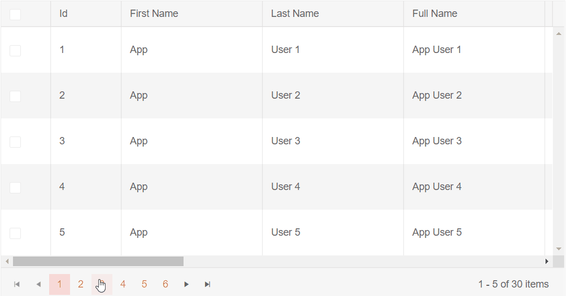Check the checkbox for row Id 1
Screen dimensions: 567x296
15,51
